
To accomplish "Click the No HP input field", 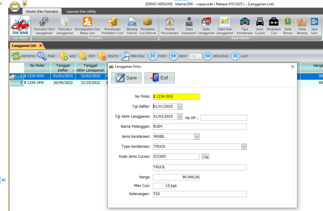I will 224,118.
